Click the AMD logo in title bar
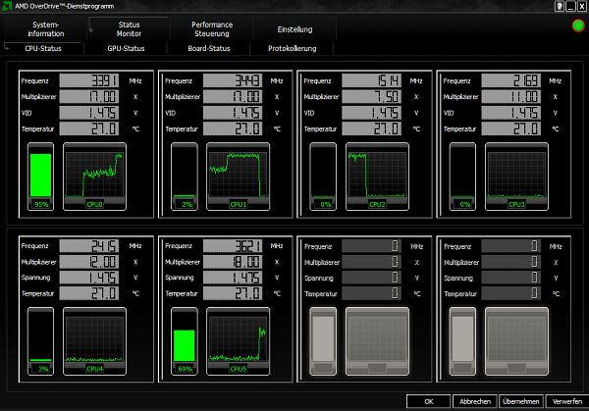 coord(7,5)
